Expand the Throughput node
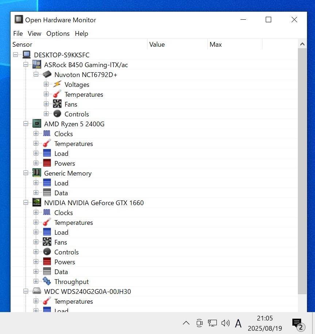Viewport: 315px width, 334px height. click(36, 281)
